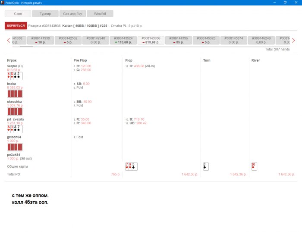Go to previous hands with left arrow

coord(9,40)
